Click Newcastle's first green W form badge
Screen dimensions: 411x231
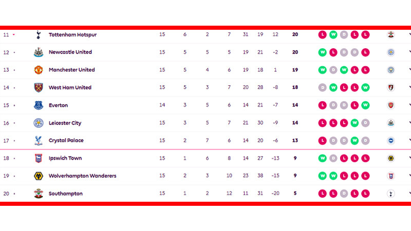click(323, 52)
